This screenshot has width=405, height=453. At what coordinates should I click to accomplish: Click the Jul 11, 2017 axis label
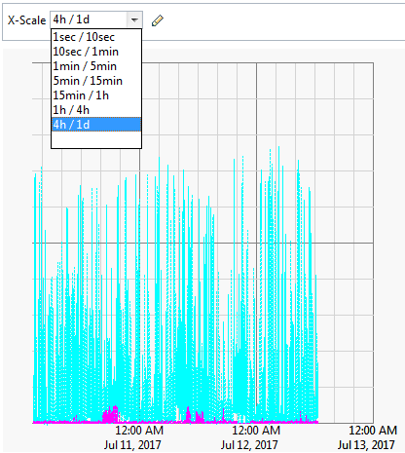tap(132, 444)
